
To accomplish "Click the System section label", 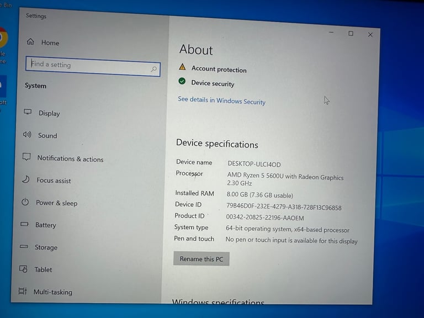I will coord(35,86).
